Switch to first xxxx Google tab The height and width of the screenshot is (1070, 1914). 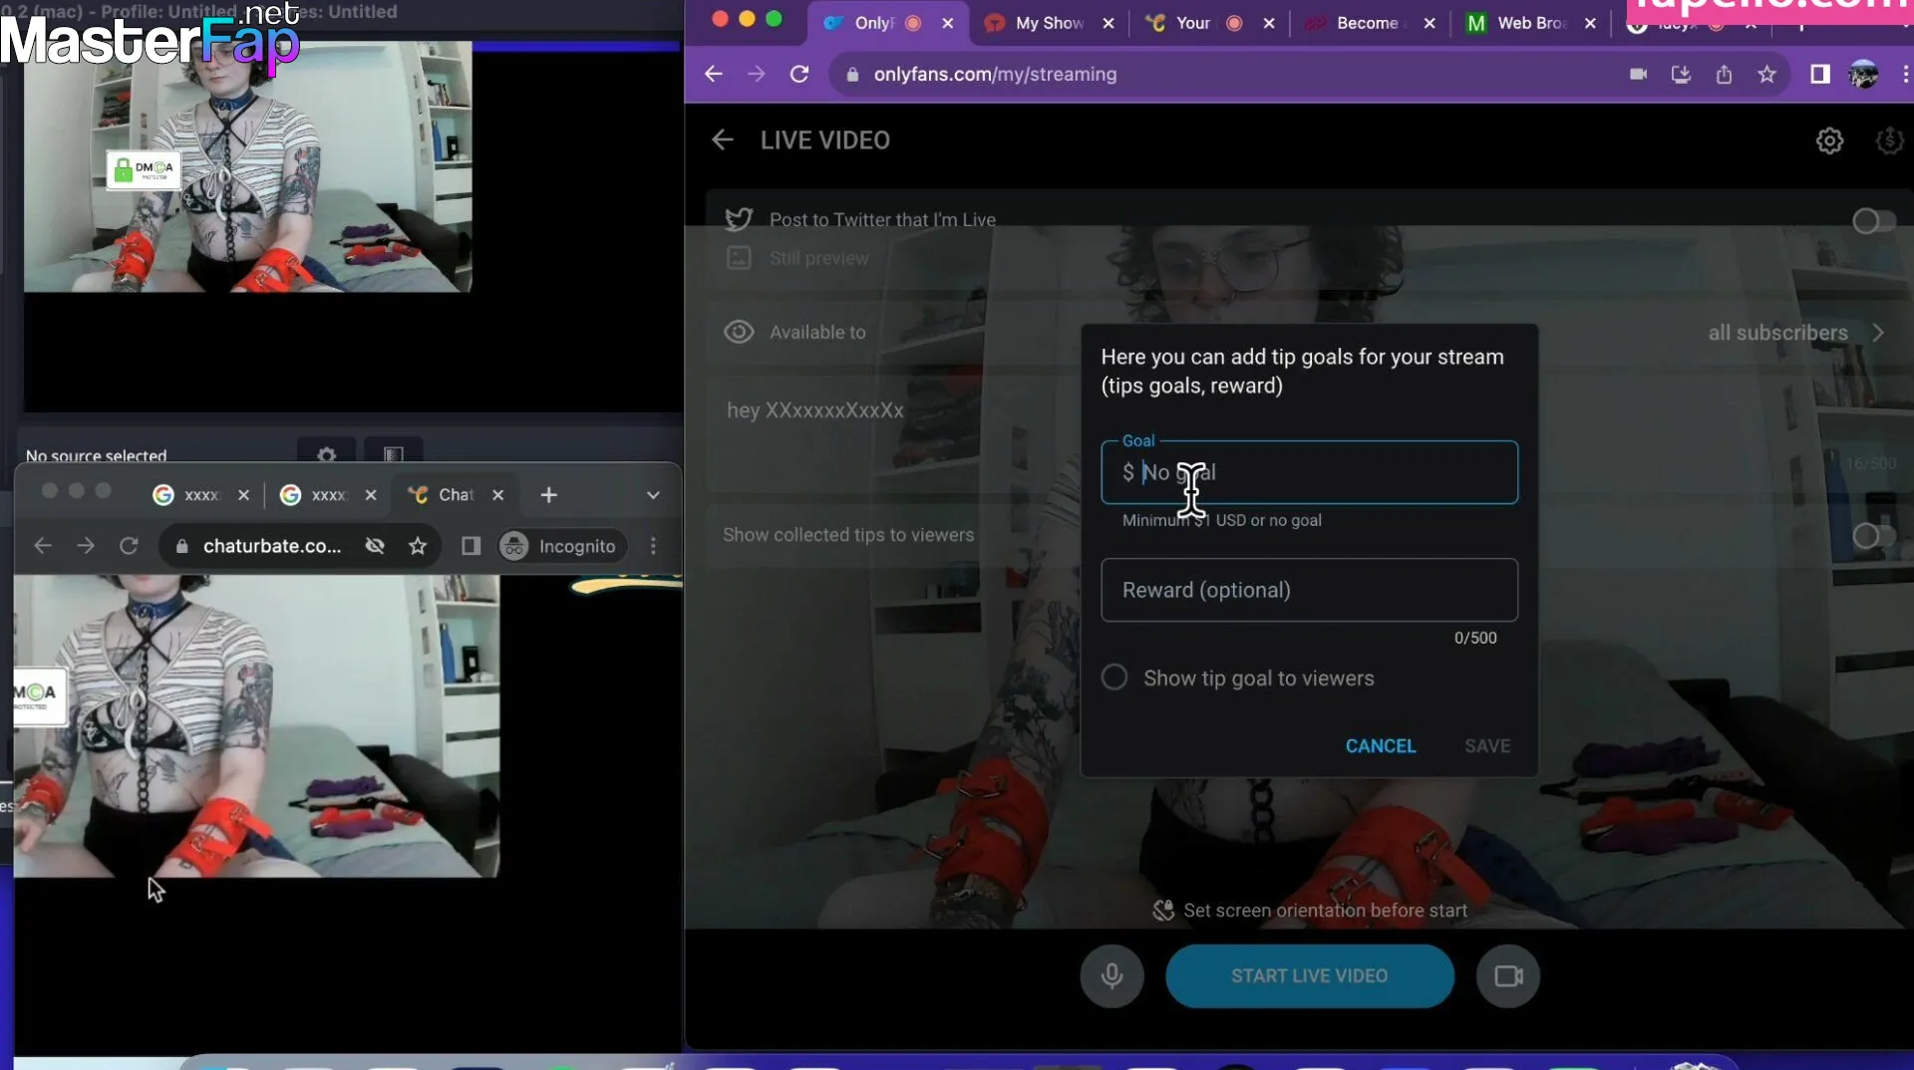coord(200,495)
